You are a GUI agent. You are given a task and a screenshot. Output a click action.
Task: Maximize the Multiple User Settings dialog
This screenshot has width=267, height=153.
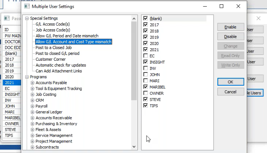coord(221,6)
